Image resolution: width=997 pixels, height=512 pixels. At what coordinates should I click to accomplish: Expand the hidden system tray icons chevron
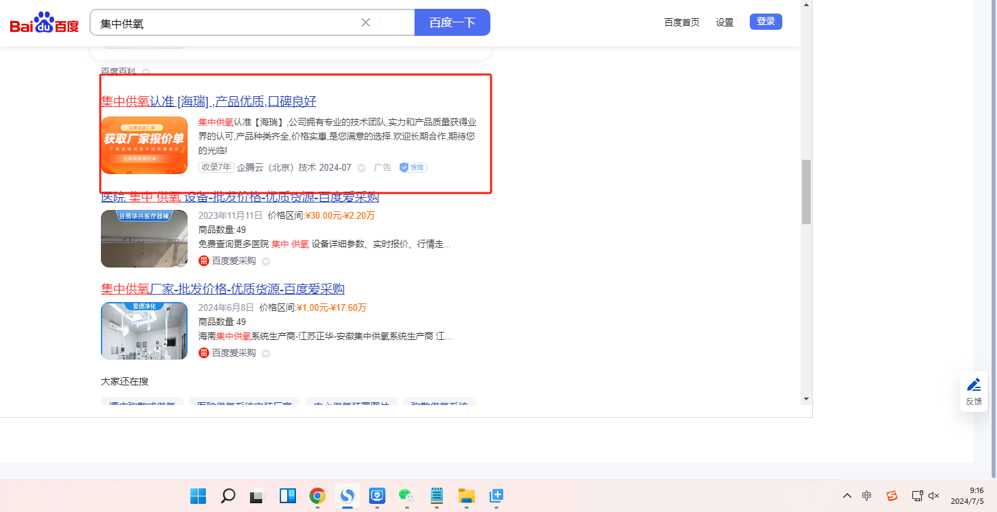pos(847,496)
